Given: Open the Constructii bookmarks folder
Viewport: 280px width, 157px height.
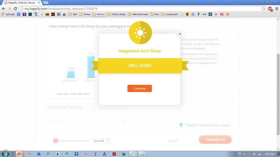Looking at the screenshot, I should [x=169, y=14].
